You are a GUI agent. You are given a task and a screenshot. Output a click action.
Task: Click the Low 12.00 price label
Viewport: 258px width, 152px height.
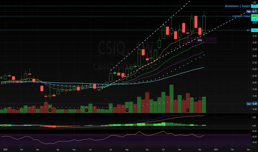pyautogui.click(x=252, y=104)
